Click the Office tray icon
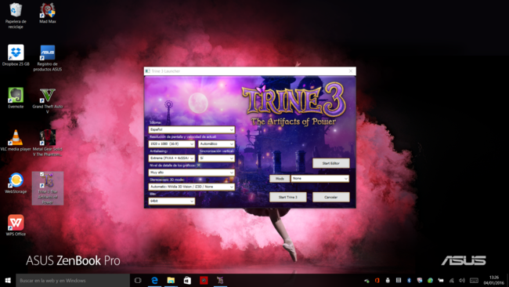509x287 pixels. 377,280
